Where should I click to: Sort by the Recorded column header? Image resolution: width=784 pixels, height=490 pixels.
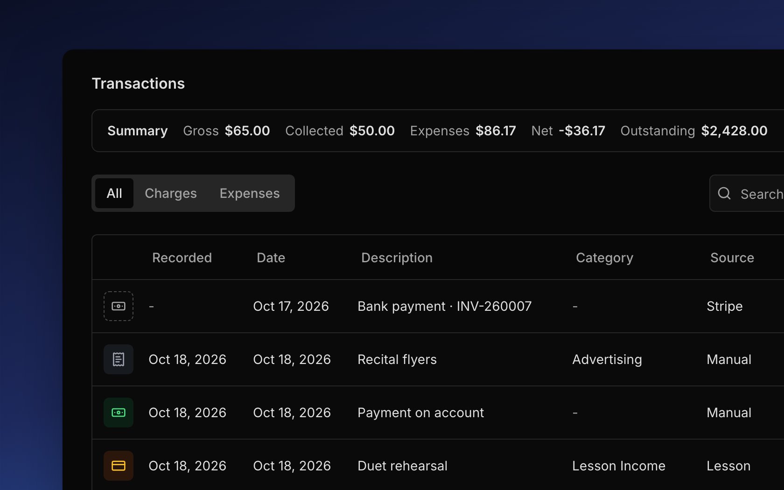(x=182, y=258)
